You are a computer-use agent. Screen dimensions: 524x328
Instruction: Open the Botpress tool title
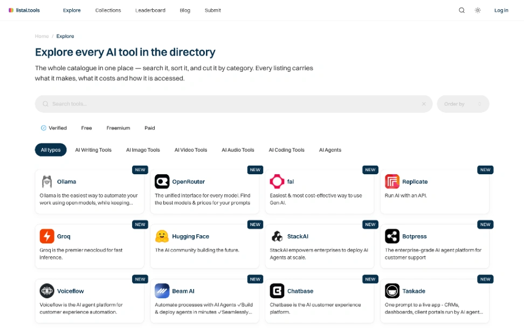pyautogui.click(x=415, y=236)
